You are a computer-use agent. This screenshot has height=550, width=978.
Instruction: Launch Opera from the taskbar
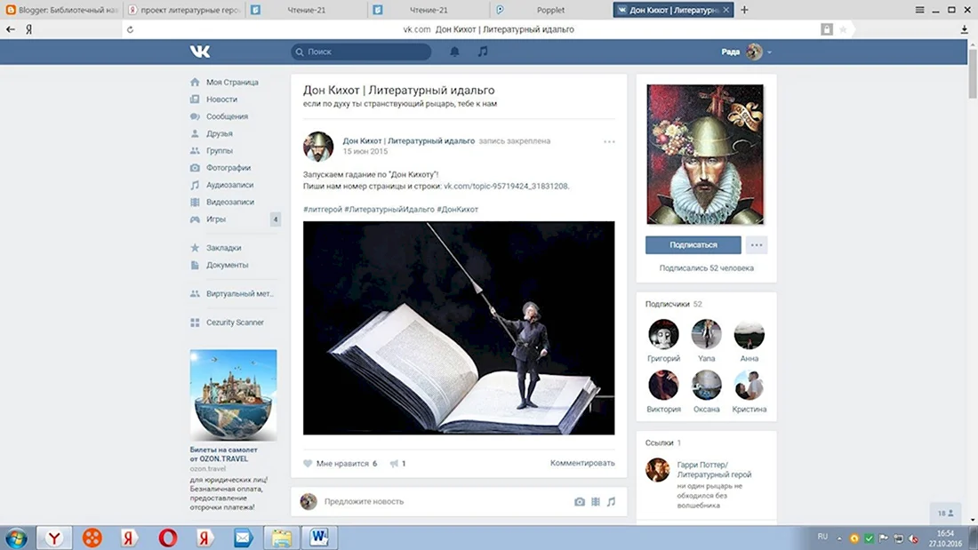168,538
